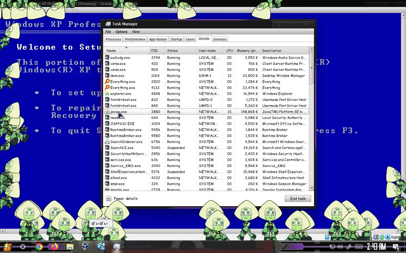This screenshot has height=253, width=406.
Task: Open the File menu in Task Manager
Action: [x=108, y=32]
